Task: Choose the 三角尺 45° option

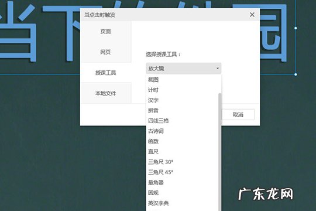Action: point(182,172)
